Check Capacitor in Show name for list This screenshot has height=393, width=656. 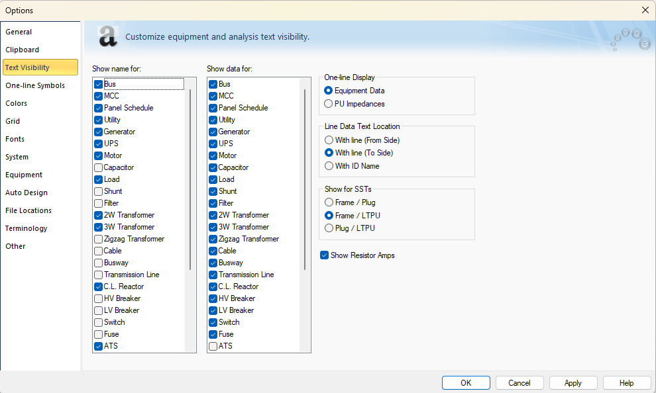[98, 167]
